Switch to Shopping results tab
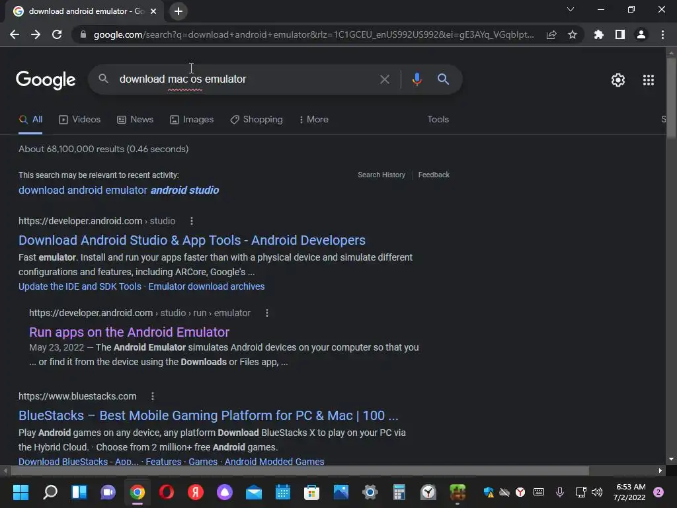This screenshot has width=677, height=508. 257,120
